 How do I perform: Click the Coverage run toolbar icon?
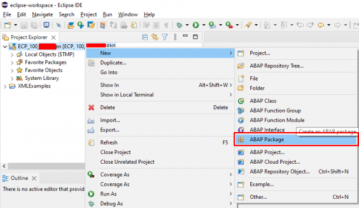(212, 25)
